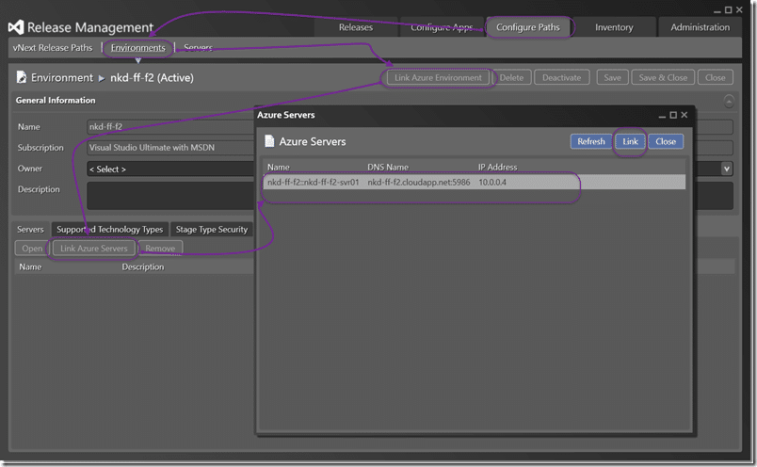Click Link Azure Environment button
Screen dimensions: 757x467
(x=438, y=78)
